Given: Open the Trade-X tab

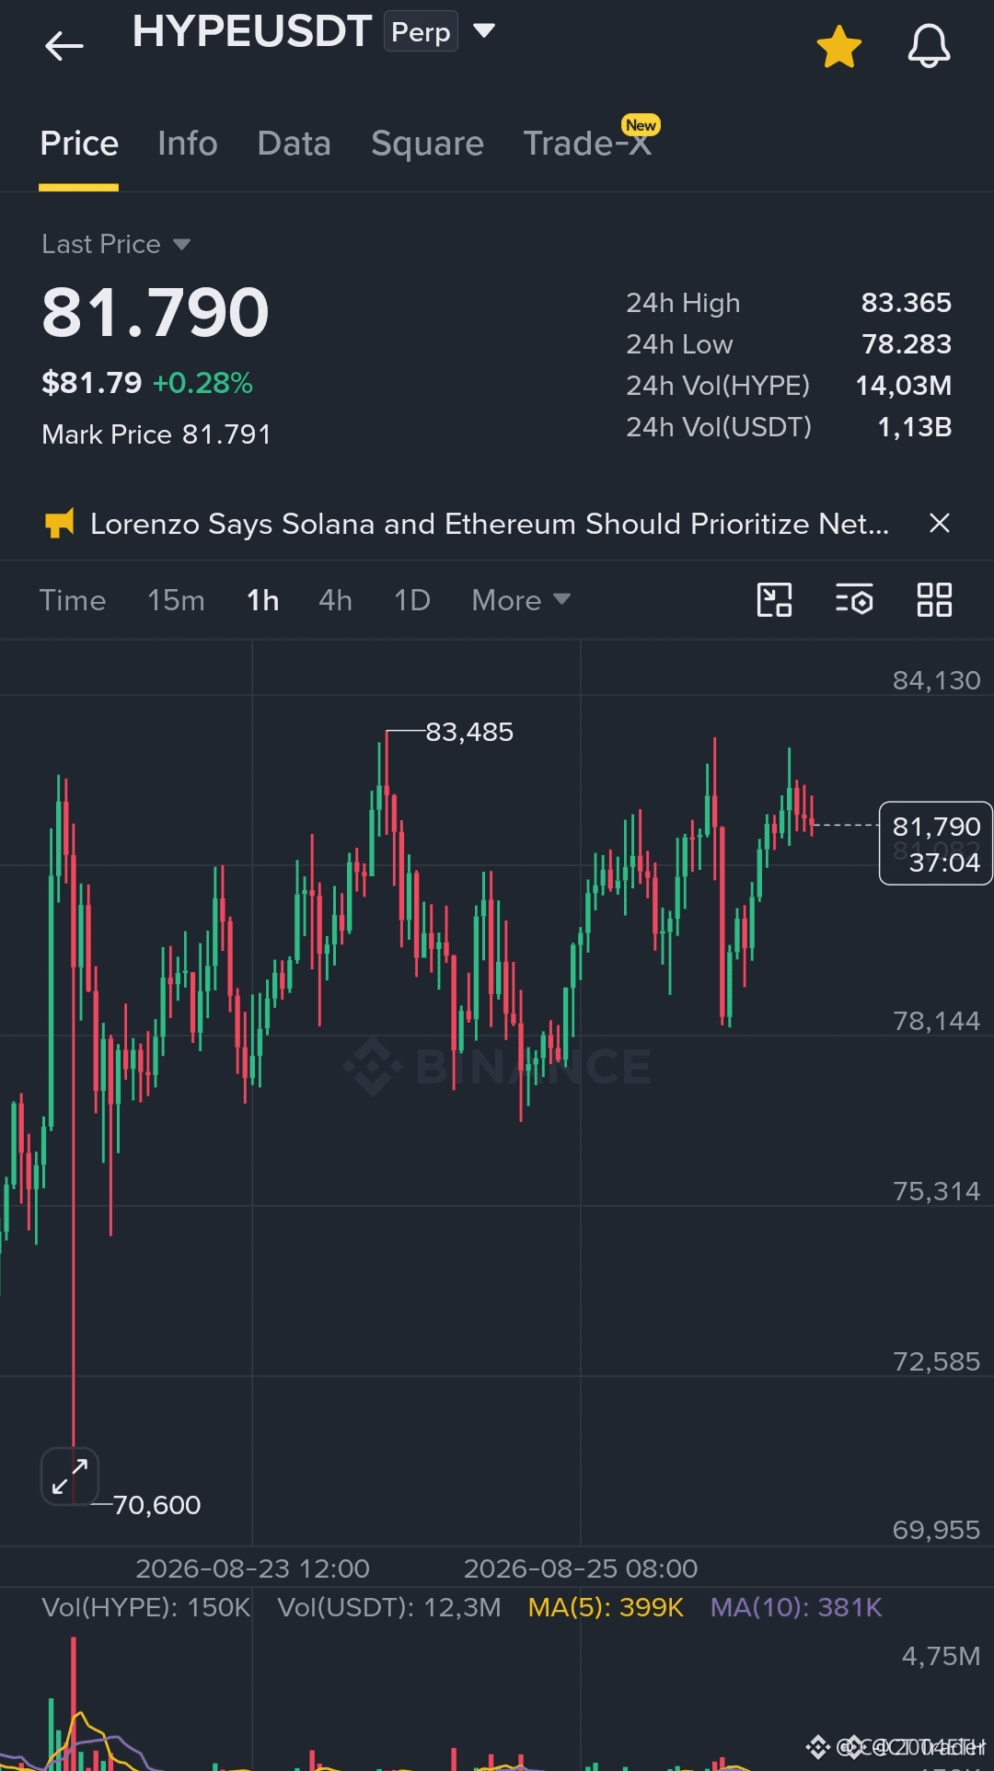Looking at the screenshot, I should coord(587,144).
